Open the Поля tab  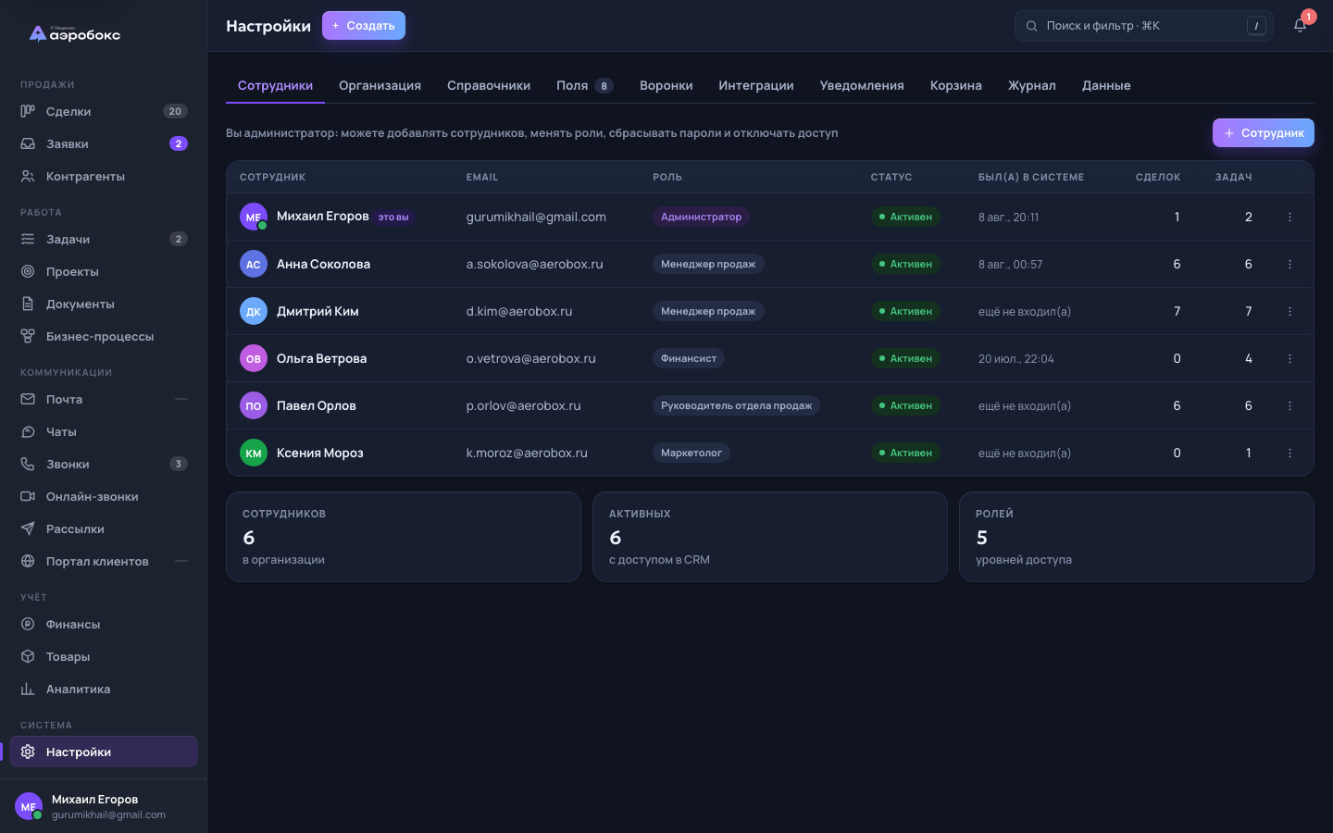(585, 85)
